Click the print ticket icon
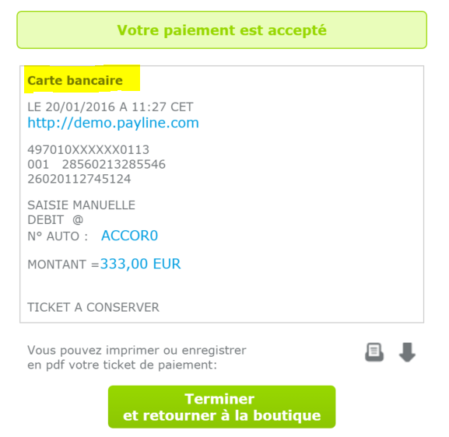The width and height of the screenshot is (449, 437). (x=374, y=352)
